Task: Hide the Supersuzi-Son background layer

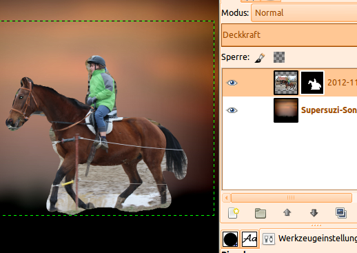Action: [x=232, y=110]
